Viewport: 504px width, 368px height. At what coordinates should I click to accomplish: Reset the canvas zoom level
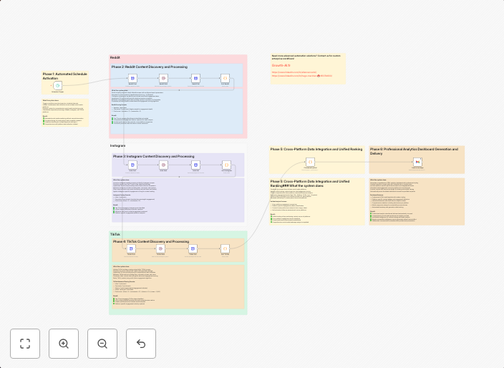click(x=141, y=344)
